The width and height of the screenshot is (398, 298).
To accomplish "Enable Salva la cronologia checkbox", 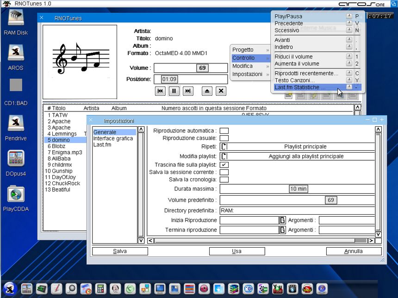I will coord(224,180).
